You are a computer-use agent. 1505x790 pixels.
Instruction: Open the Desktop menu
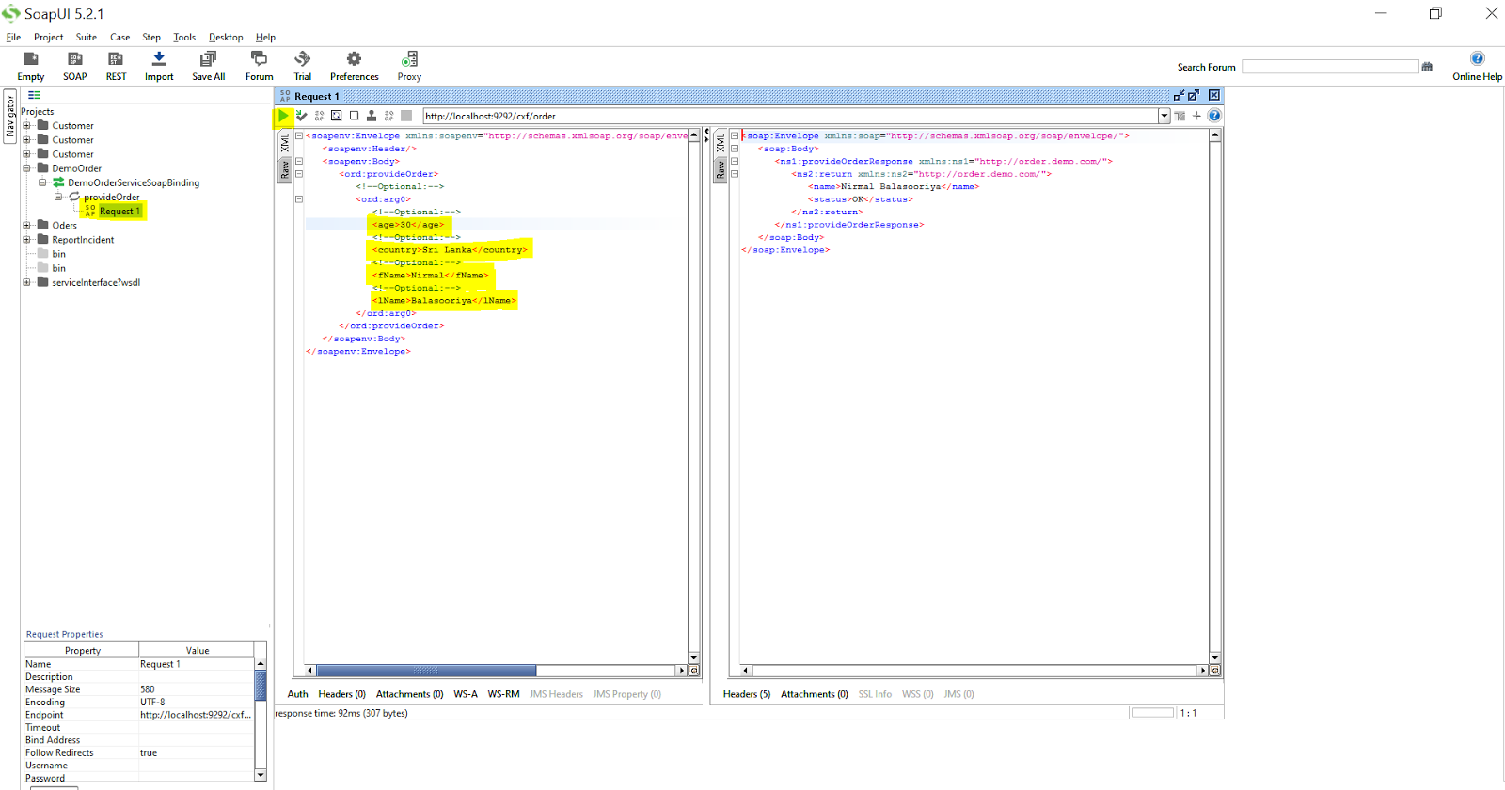pyautogui.click(x=226, y=38)
